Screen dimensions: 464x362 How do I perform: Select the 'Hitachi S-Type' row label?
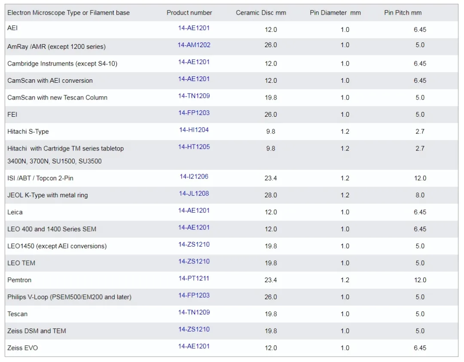pyautogui.click(x=28, y=132)
